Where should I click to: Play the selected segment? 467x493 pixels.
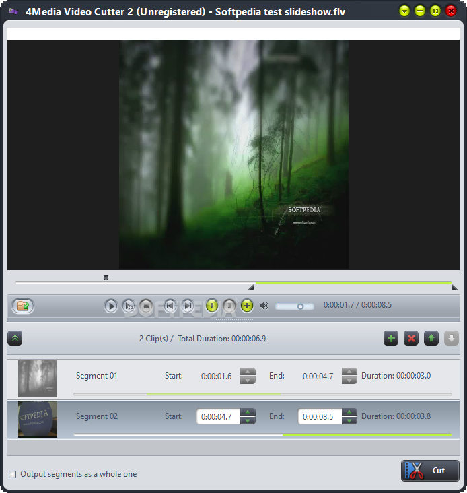[x=129, y=306]
